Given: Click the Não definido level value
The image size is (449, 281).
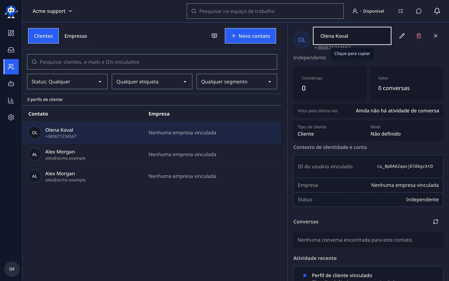Looking at the screenshot, I should [386, 134].
